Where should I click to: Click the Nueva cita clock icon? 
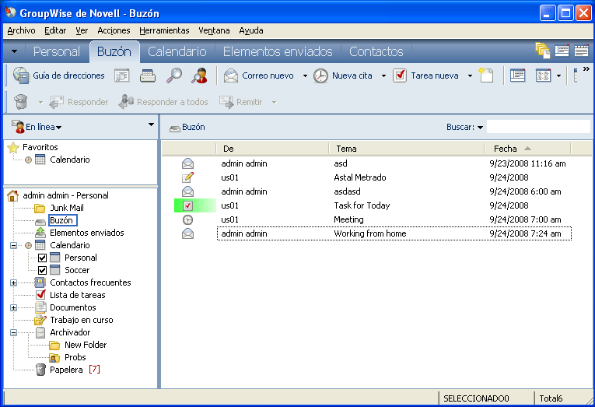[x=320, y=75]
